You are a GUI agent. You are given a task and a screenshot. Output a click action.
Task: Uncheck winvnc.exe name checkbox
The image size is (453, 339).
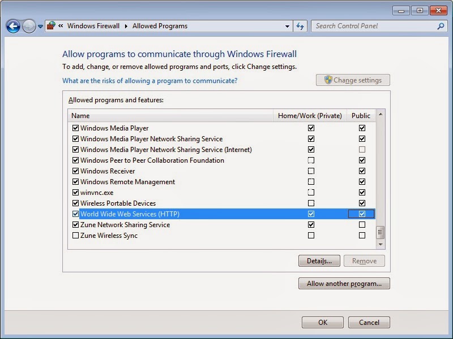tap(75, 192)
